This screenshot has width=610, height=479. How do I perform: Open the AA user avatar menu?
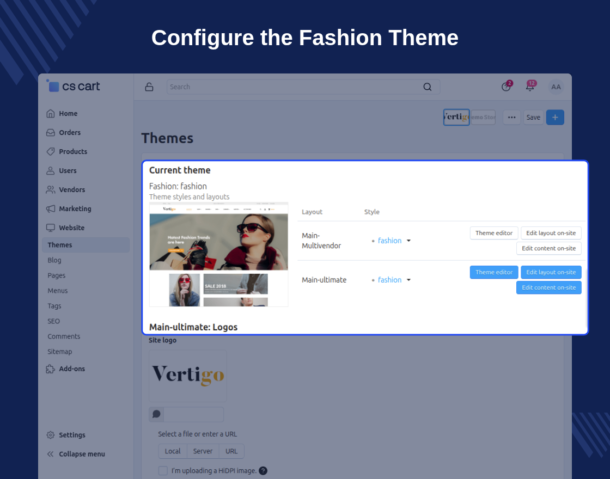556,87
